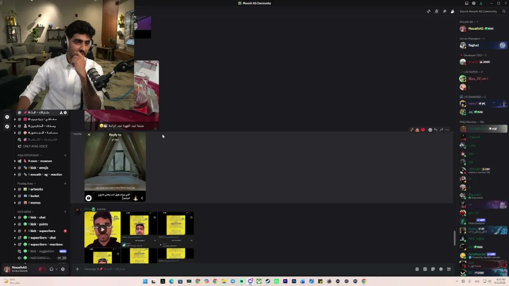This screenshot has width=509, height=286.
Task: Open the mouath ag reaction channel
Action: (42, 174)
